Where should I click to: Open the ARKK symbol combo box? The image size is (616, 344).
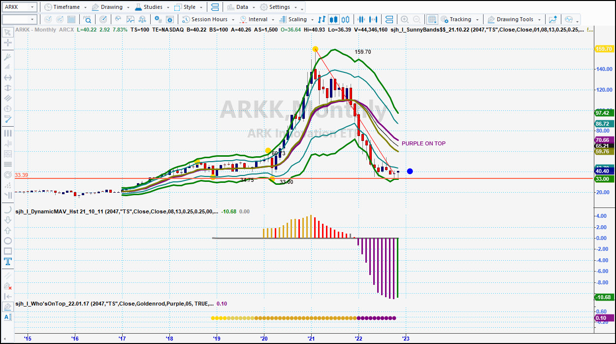tap(19, 7)
